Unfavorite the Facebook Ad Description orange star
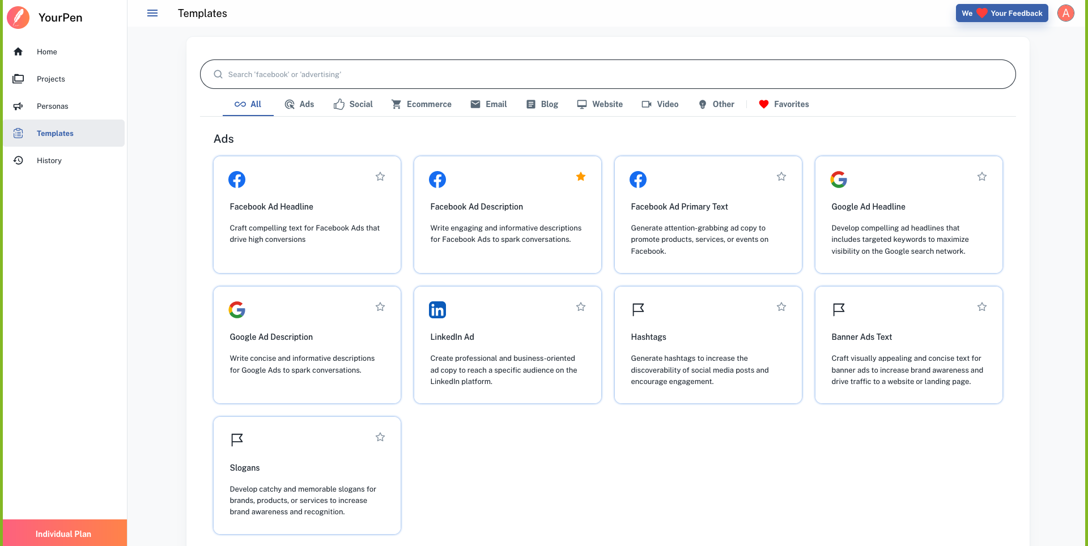Screen dimensions: 1088x546 [x=581, y=177]
